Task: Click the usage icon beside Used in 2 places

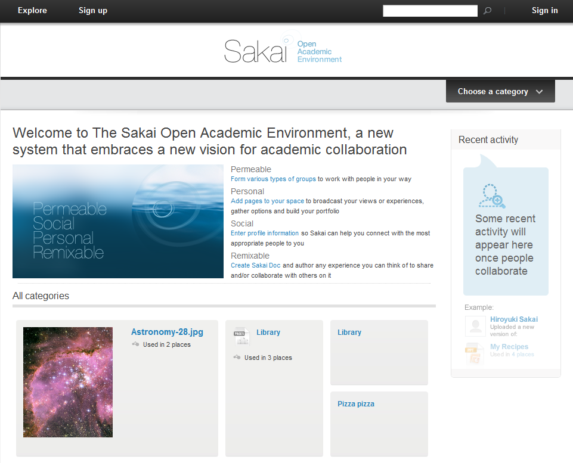Action: pyautogui.click(x=136, y=344)
